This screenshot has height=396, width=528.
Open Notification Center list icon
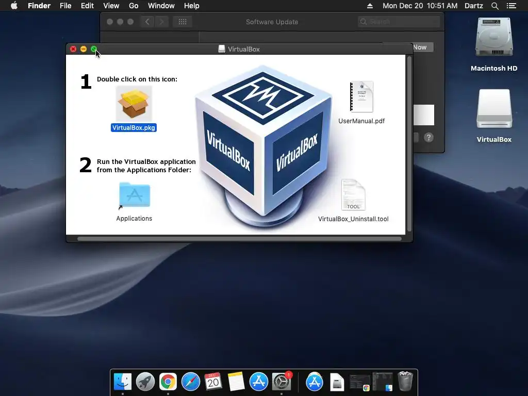coord(511,6)
